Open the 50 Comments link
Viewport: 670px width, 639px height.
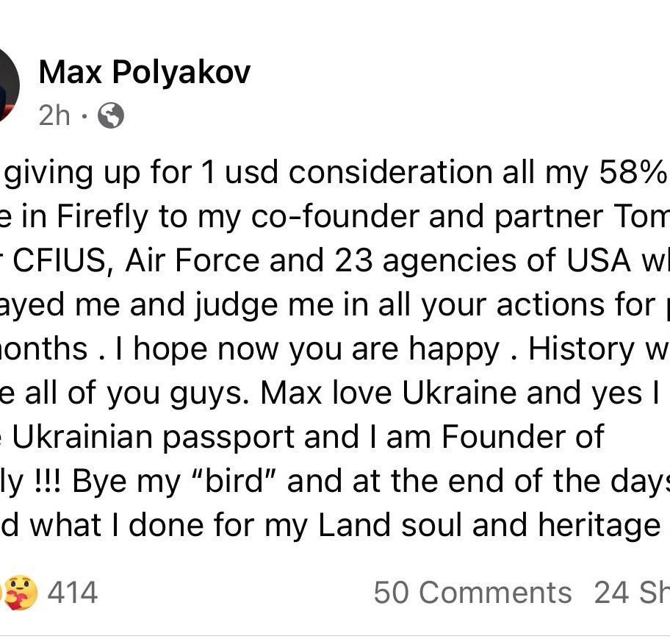pyautogui.click(x=472, y=593)
